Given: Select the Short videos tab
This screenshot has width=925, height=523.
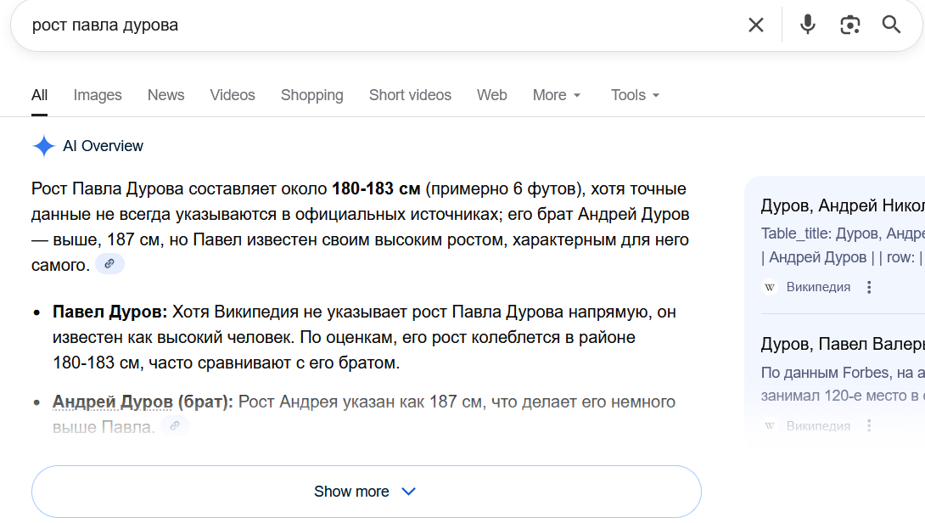Looking at the screenshot, I should (x=410, y=95).
